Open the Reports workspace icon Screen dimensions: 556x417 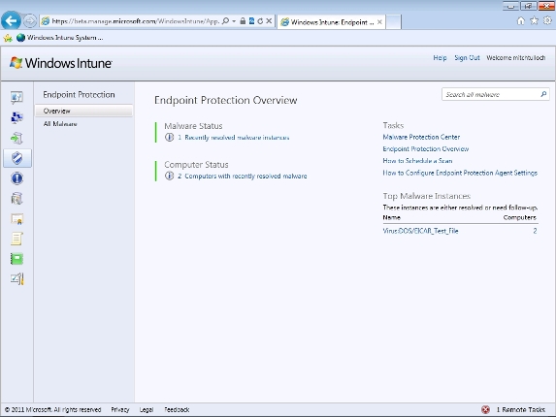(x=16, y=259)
